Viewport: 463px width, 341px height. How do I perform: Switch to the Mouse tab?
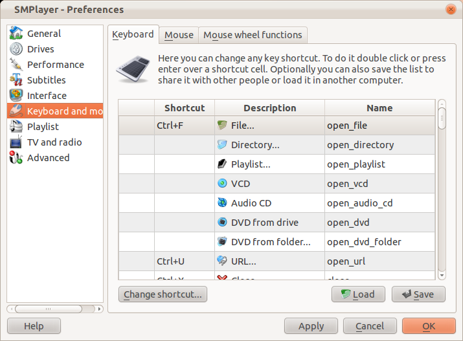coord(179,35)
